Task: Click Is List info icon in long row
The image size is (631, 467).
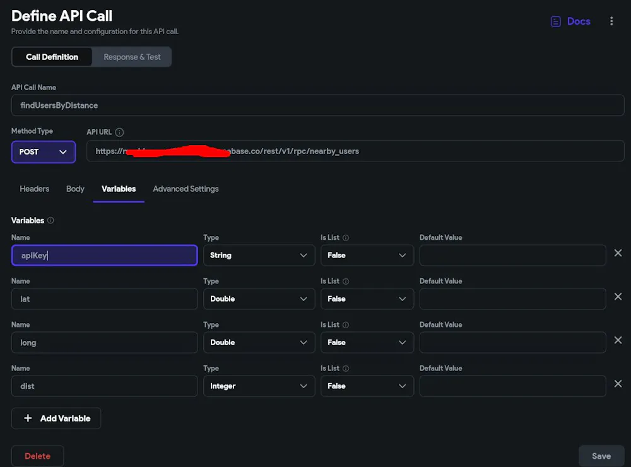Action: pyautogui.click(x=346, y=324)
